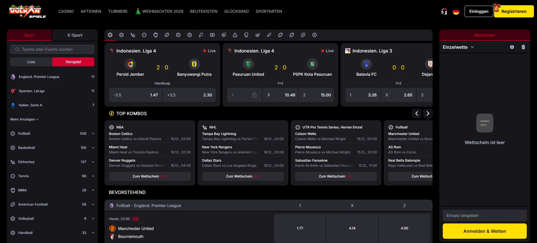Expand the Volleyball category chevron
This screenshot has height=243, width=537.
pos(93,219)
